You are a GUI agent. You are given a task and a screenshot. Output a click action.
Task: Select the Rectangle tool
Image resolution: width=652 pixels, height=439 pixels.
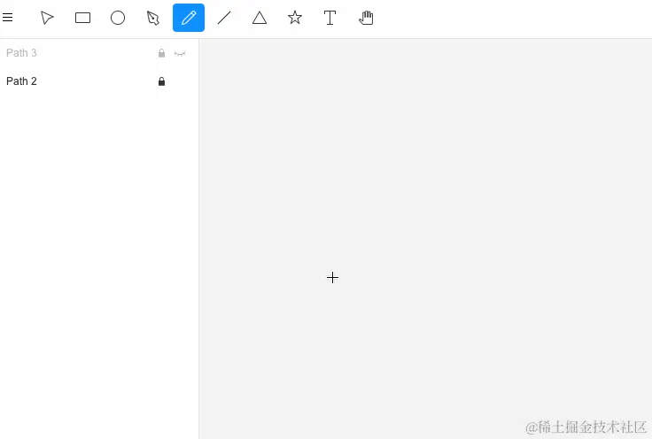pos(82,18)
